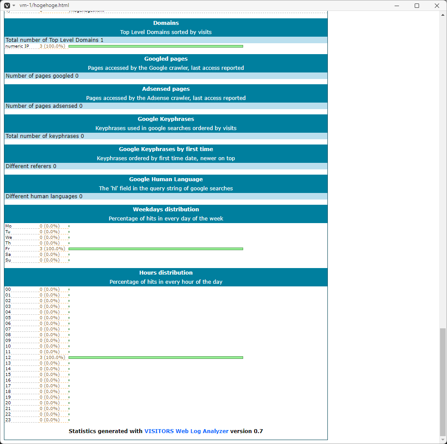
Task: Click 'Total number of Top Level Domains 1'
Action: (x=55, y=40)
